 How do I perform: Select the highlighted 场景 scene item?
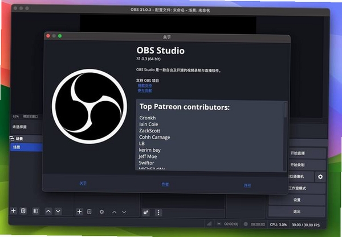[x=26, y=147]
